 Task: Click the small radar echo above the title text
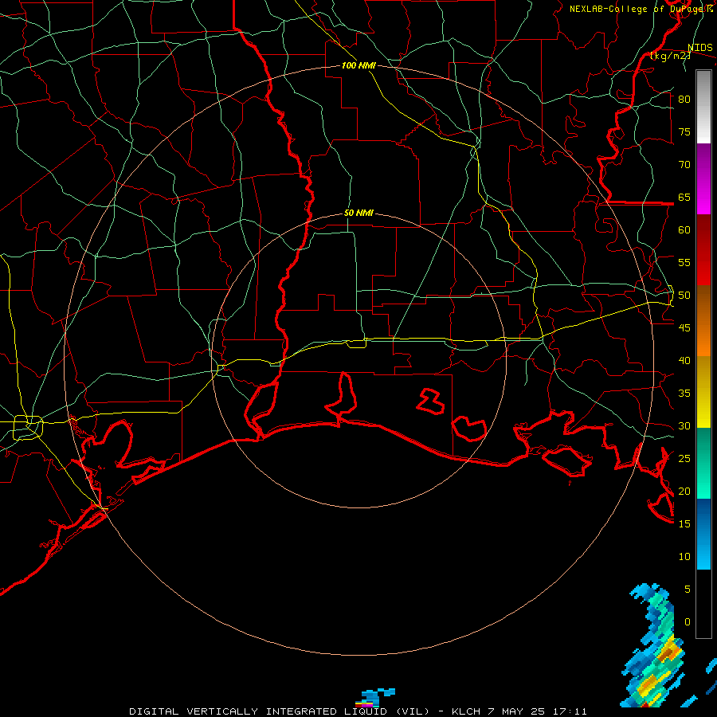click(375, 698)
